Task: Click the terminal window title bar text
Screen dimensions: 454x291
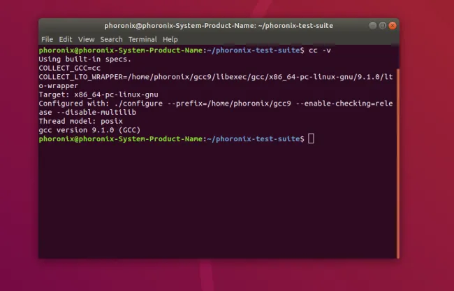Action: pos(219,26)
